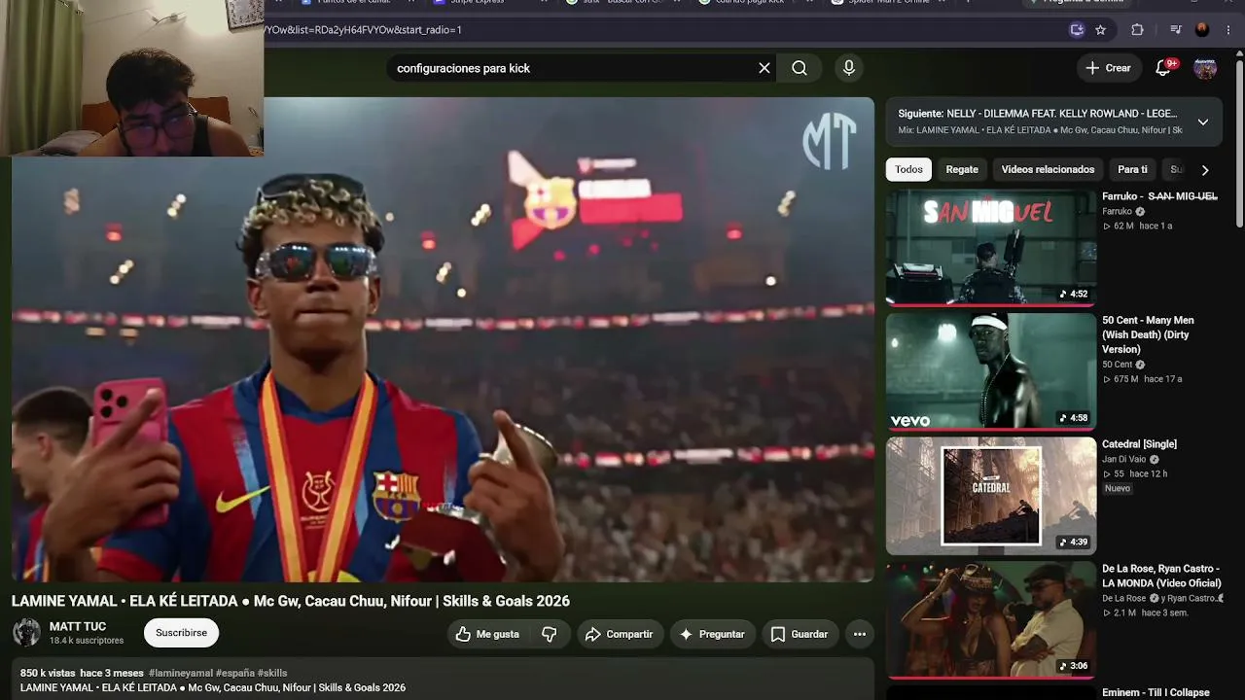
Task: Subscribe with the Suscribirse button
Action: pyautogui.click(x=182, y=633)
